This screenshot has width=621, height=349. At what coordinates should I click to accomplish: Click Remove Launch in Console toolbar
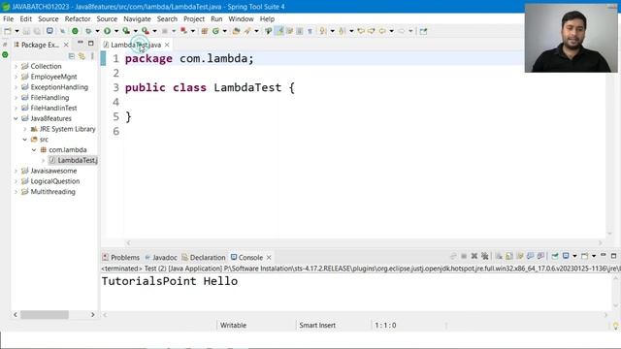click(474, 256)
